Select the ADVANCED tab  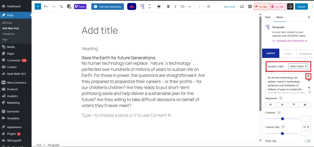click(x=305, y=54)
